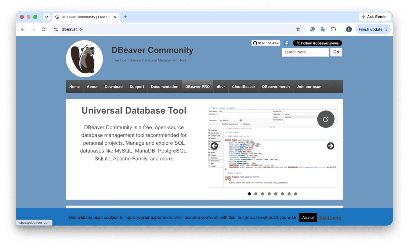Open a new browser tab
Viewport: 409px width, 247px height.
point(125,17)
